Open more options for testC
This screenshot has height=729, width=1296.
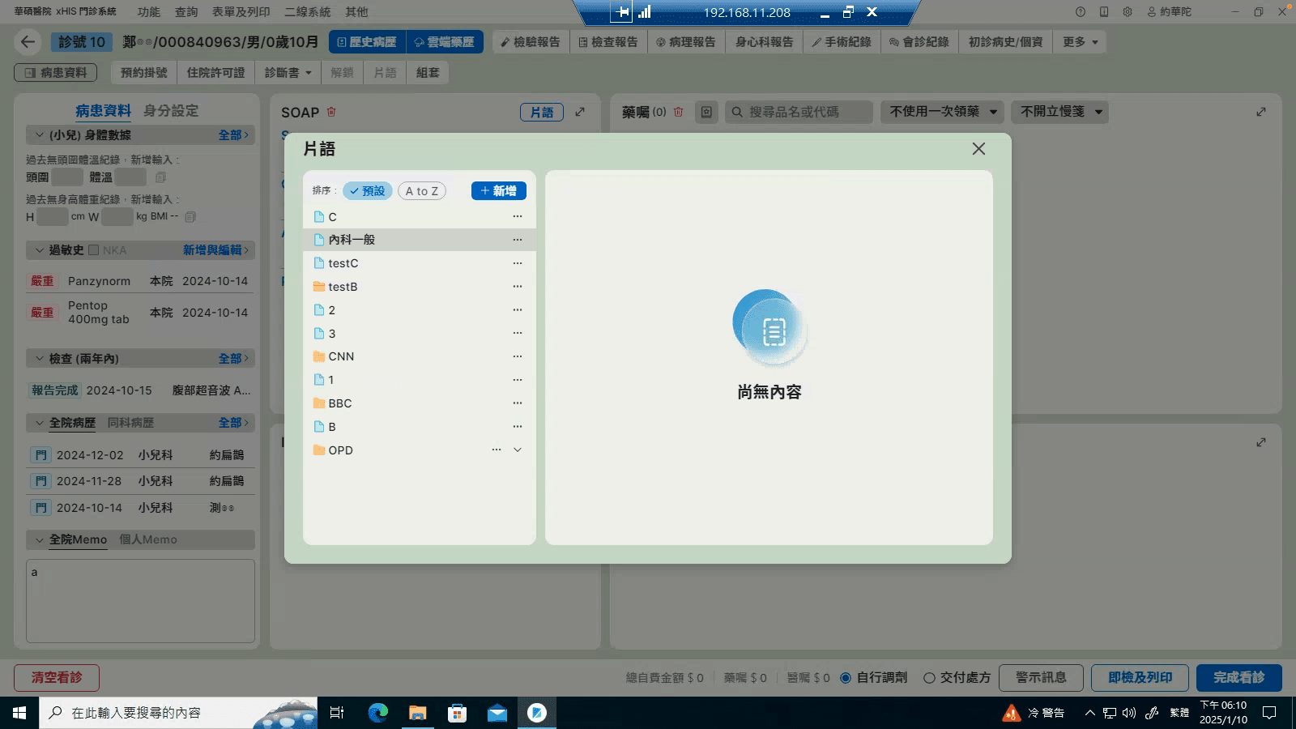click(x=518, y=263)
